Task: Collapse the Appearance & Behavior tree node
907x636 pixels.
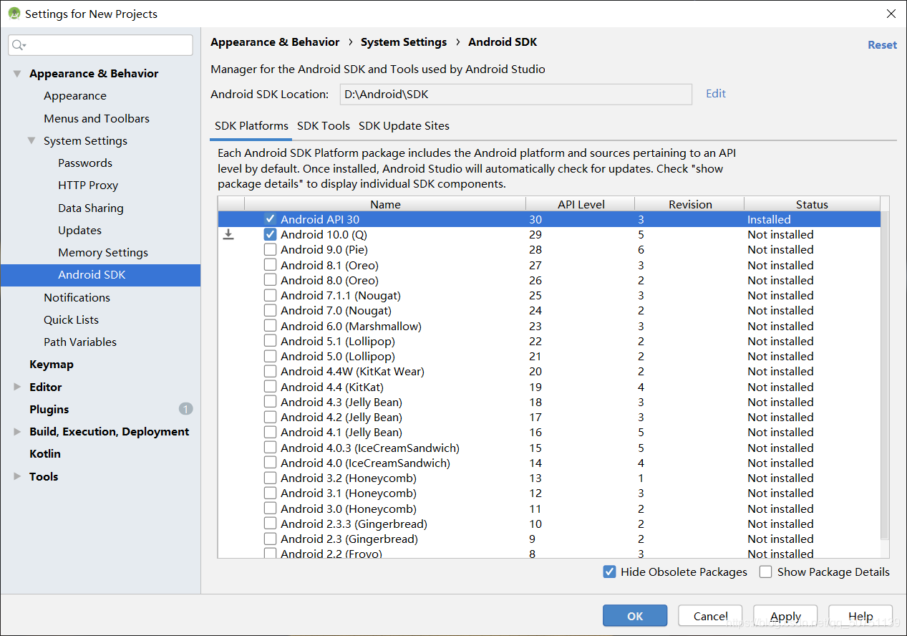Action: (17, 74)
